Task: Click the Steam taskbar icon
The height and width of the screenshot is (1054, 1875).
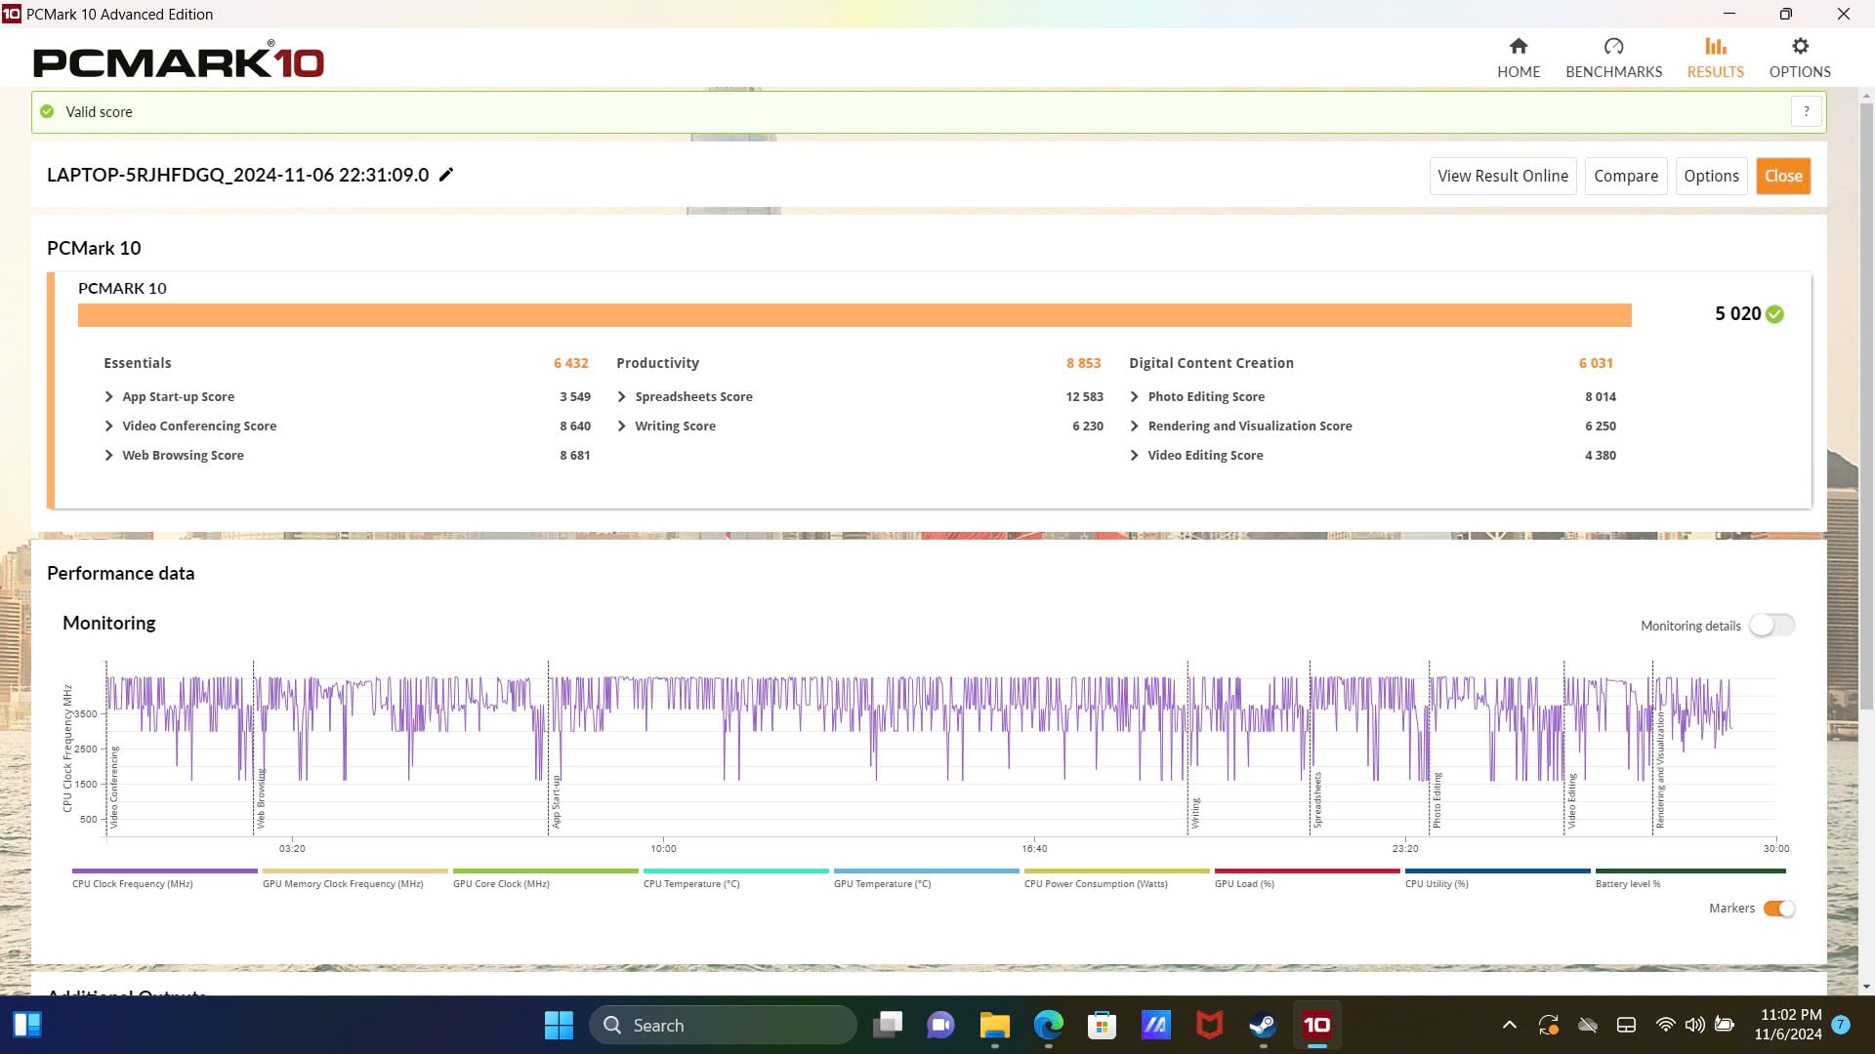Action: coord(1264,1026)
